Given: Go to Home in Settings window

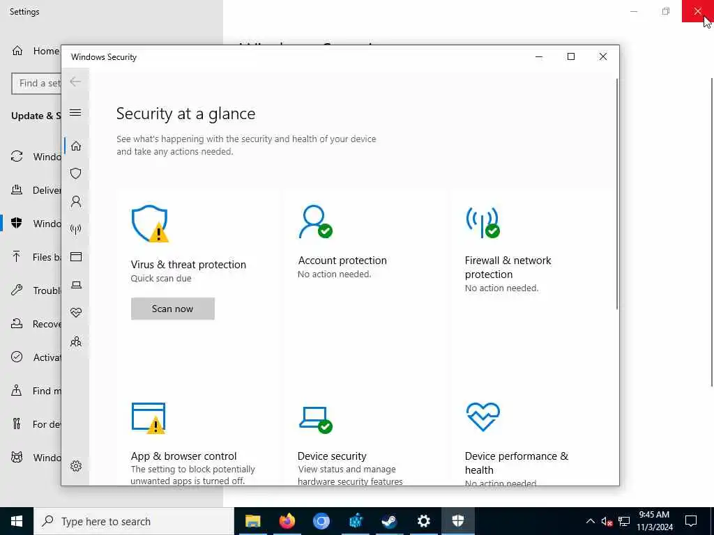Looking at the screenshot, I should click(36, 51).
